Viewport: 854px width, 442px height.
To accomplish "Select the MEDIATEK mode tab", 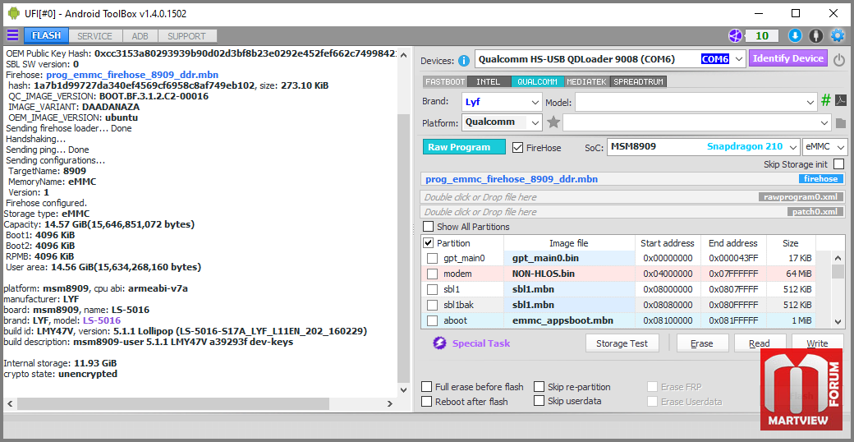I will (587, 82).
